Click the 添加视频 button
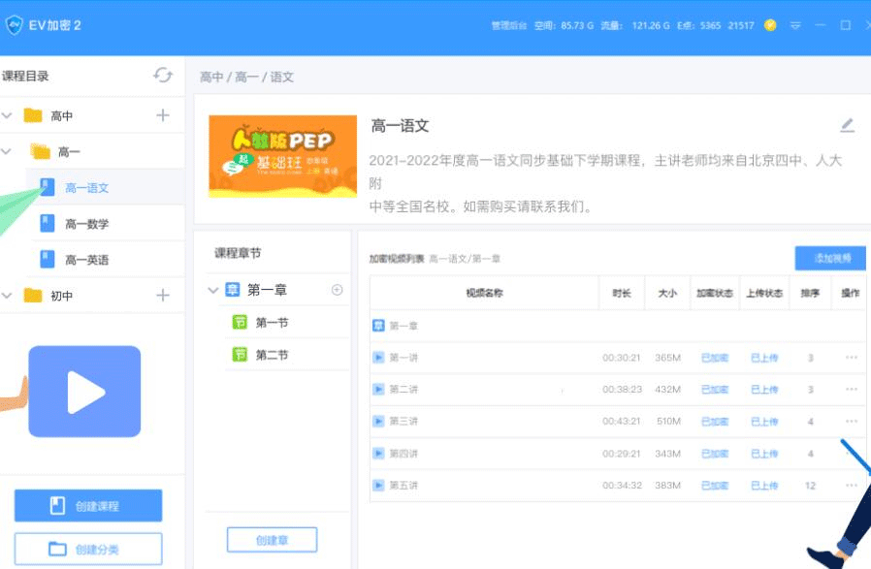This screenshot has height=569, width=871. coord(831,258)
